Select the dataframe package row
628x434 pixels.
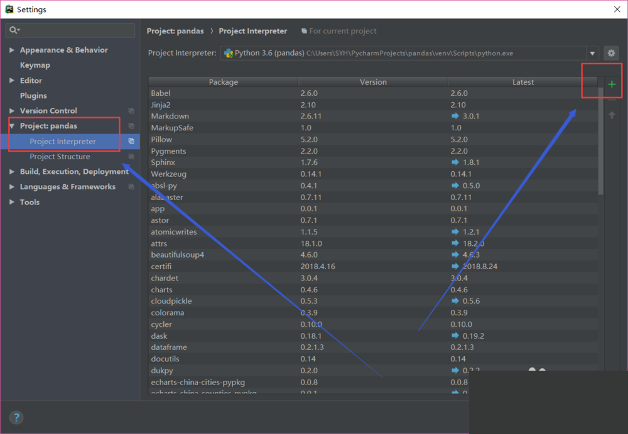pos(373,347)
